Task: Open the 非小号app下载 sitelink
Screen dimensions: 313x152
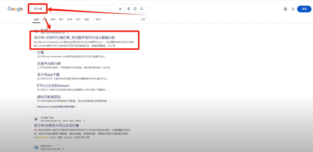Action: point(48,74)
